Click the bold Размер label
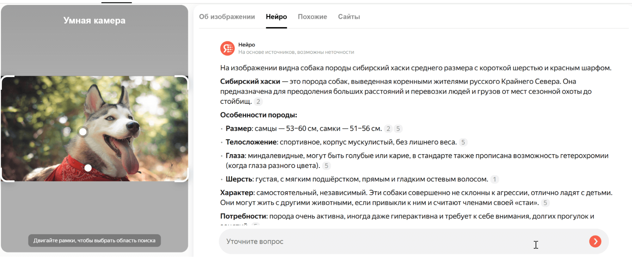 239,128
